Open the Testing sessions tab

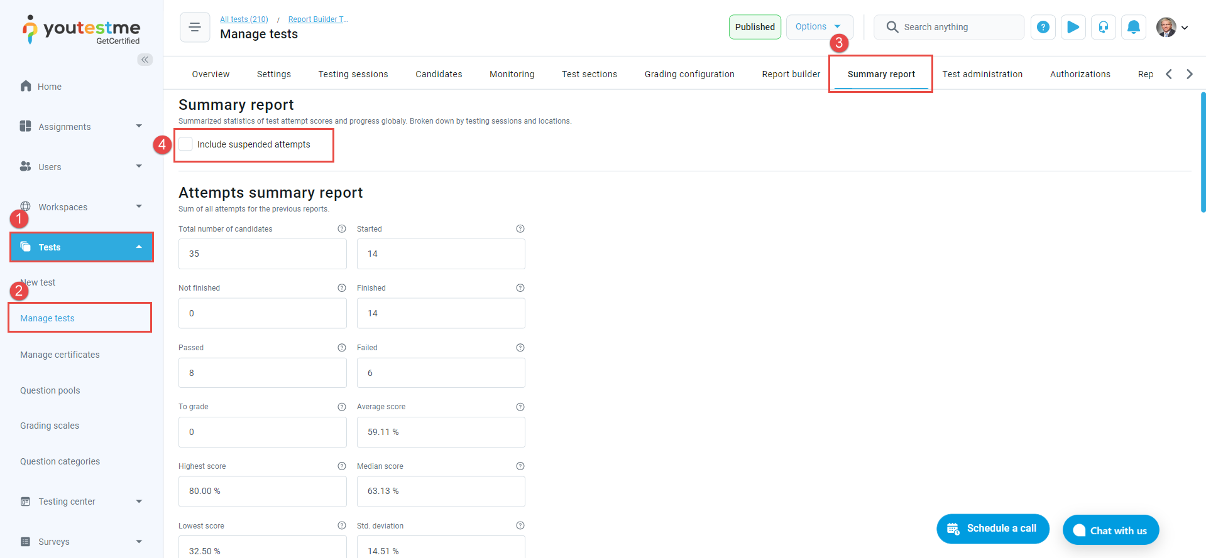353,74
